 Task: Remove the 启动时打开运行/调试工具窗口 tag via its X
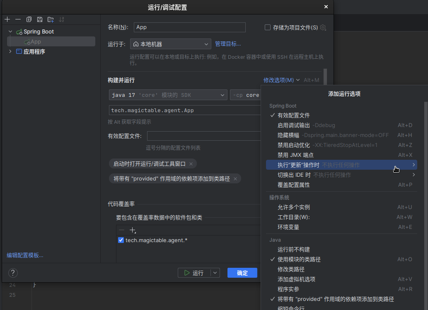tap(191, 164)
